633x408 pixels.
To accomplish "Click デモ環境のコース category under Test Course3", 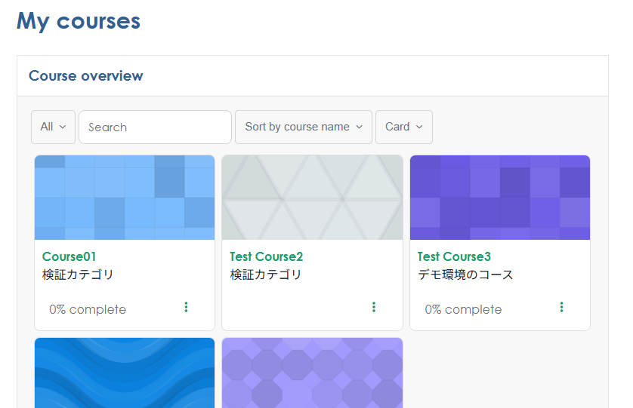I will [465, 275].
